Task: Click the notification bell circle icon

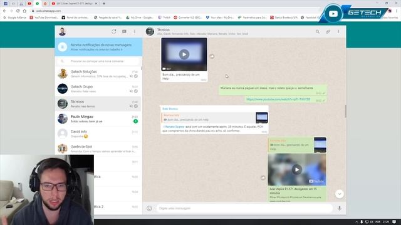Action: 63,47
